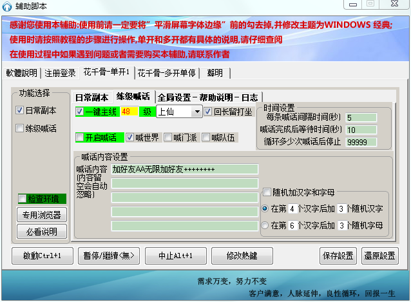Screen dimensions: 411x302
Task: Expand the 上仙 dropdown list
Action: 197,112
